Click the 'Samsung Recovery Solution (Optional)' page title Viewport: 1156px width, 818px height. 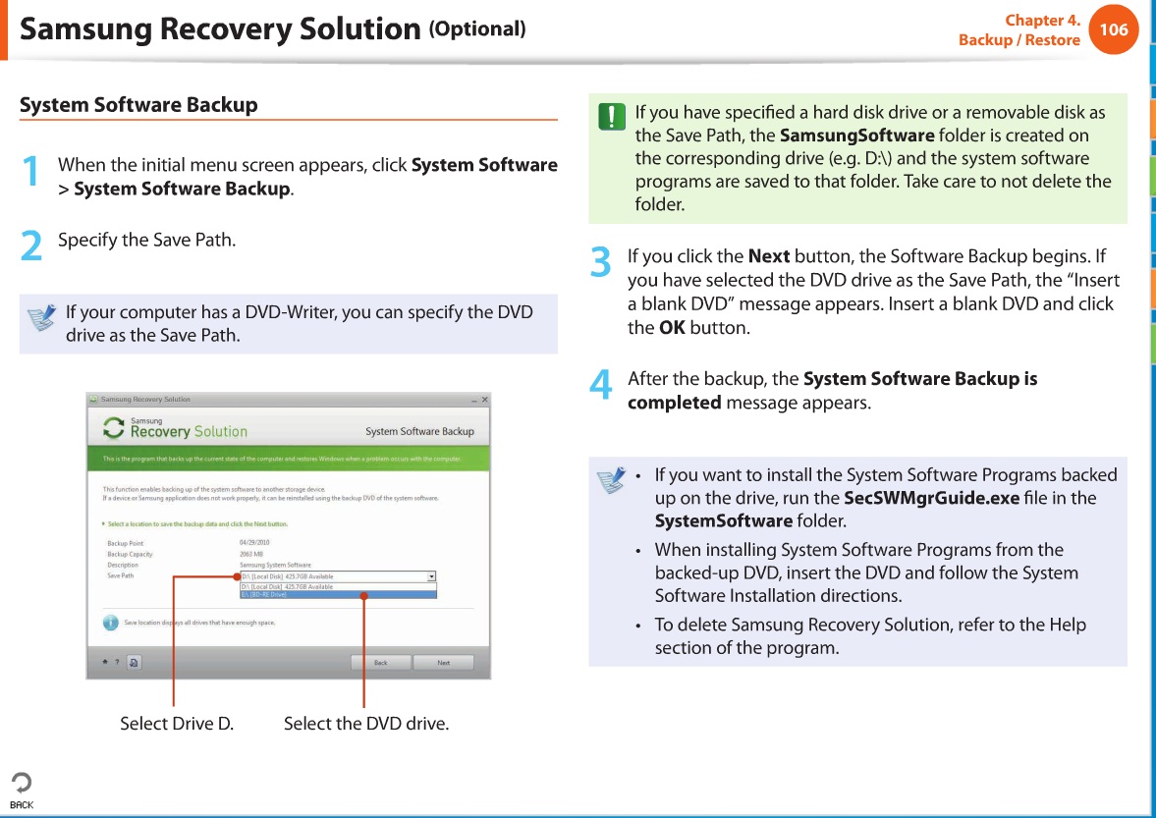point(272,28)
